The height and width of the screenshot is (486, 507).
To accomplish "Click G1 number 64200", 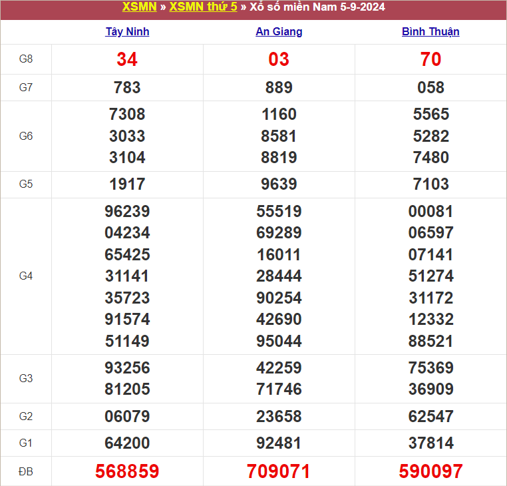I will point(127,443).
